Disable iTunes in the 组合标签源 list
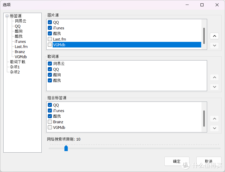 pyautogui.click(x=50, y=110)
